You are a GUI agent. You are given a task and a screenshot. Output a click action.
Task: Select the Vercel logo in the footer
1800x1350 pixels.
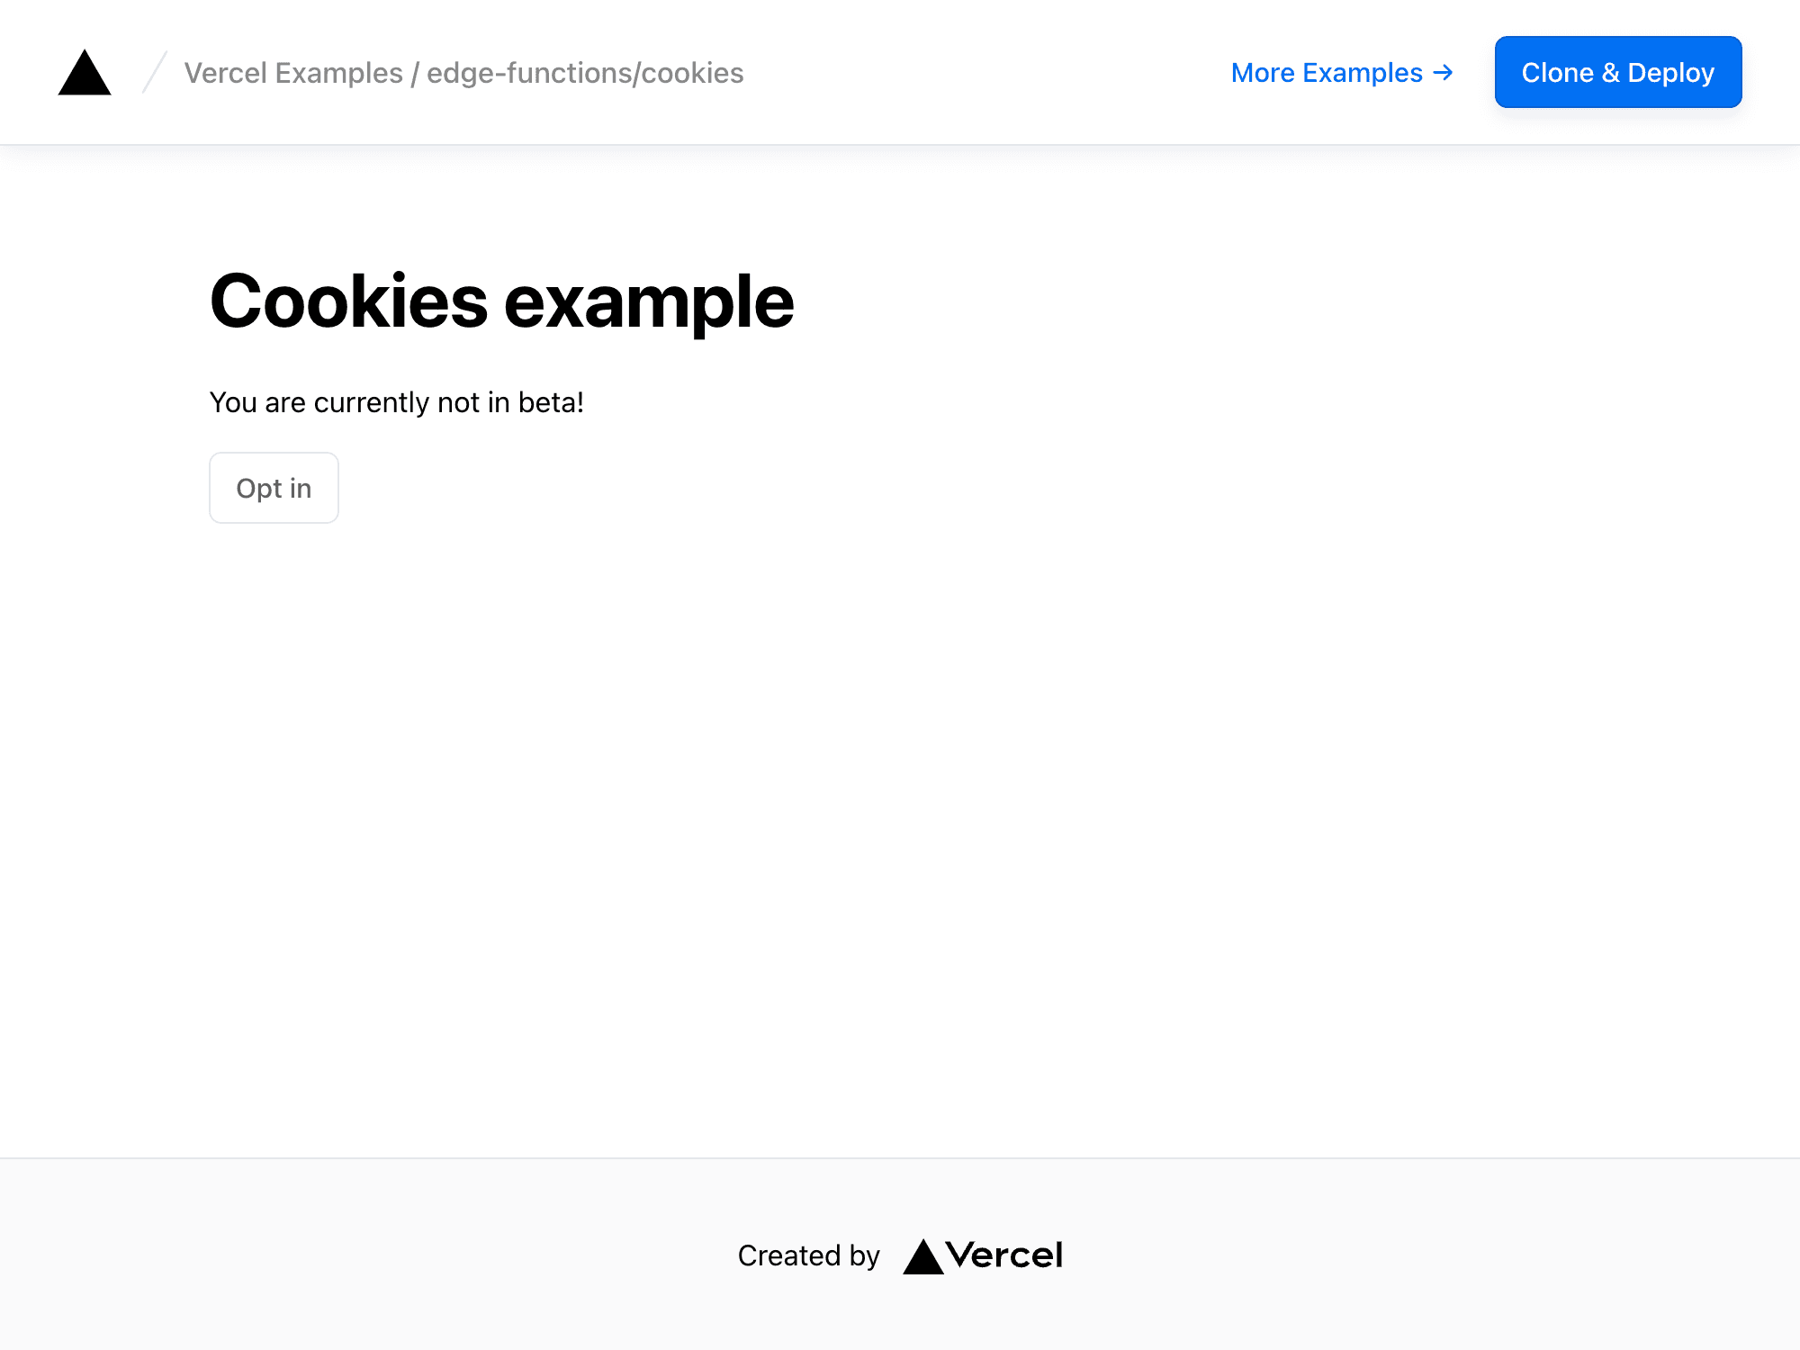click(984, 1255)
